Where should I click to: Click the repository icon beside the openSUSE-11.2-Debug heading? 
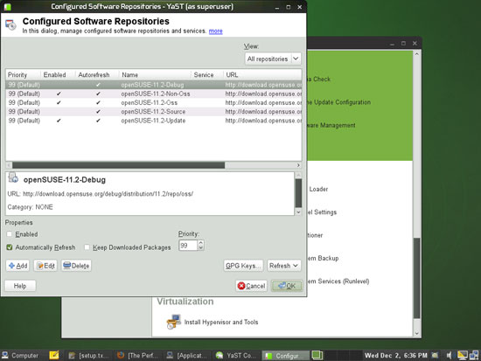13,177
